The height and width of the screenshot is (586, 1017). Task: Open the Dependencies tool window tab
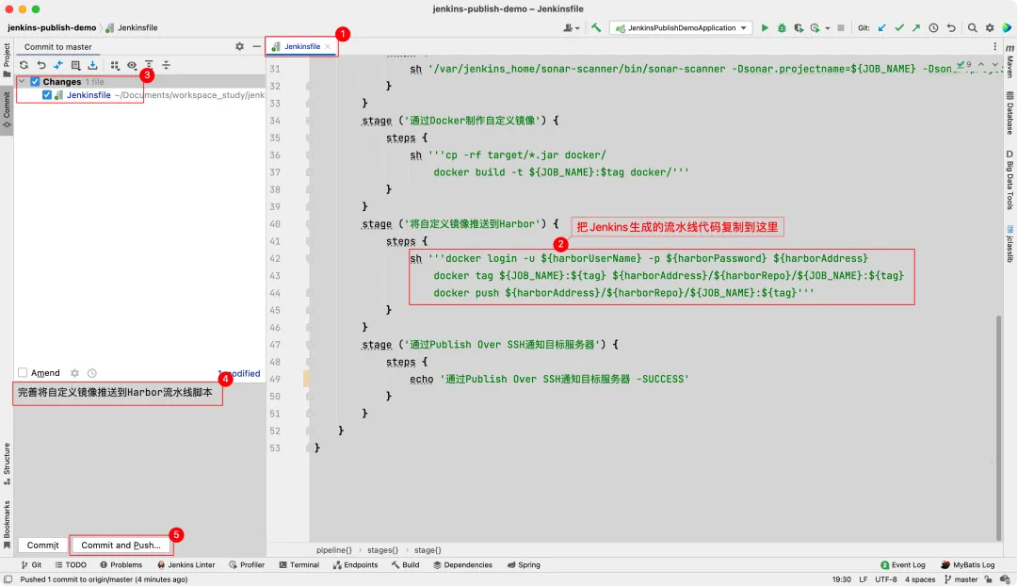click(x=462, y=564)
